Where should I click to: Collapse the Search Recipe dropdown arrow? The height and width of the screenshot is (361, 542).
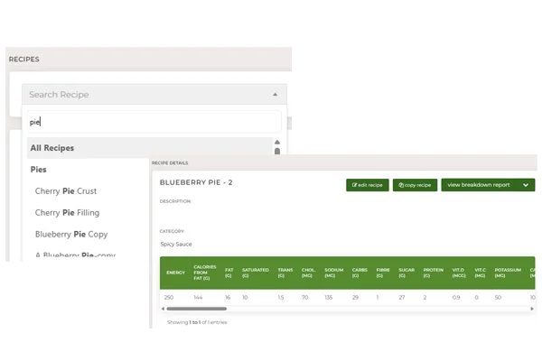pos(276,94)
